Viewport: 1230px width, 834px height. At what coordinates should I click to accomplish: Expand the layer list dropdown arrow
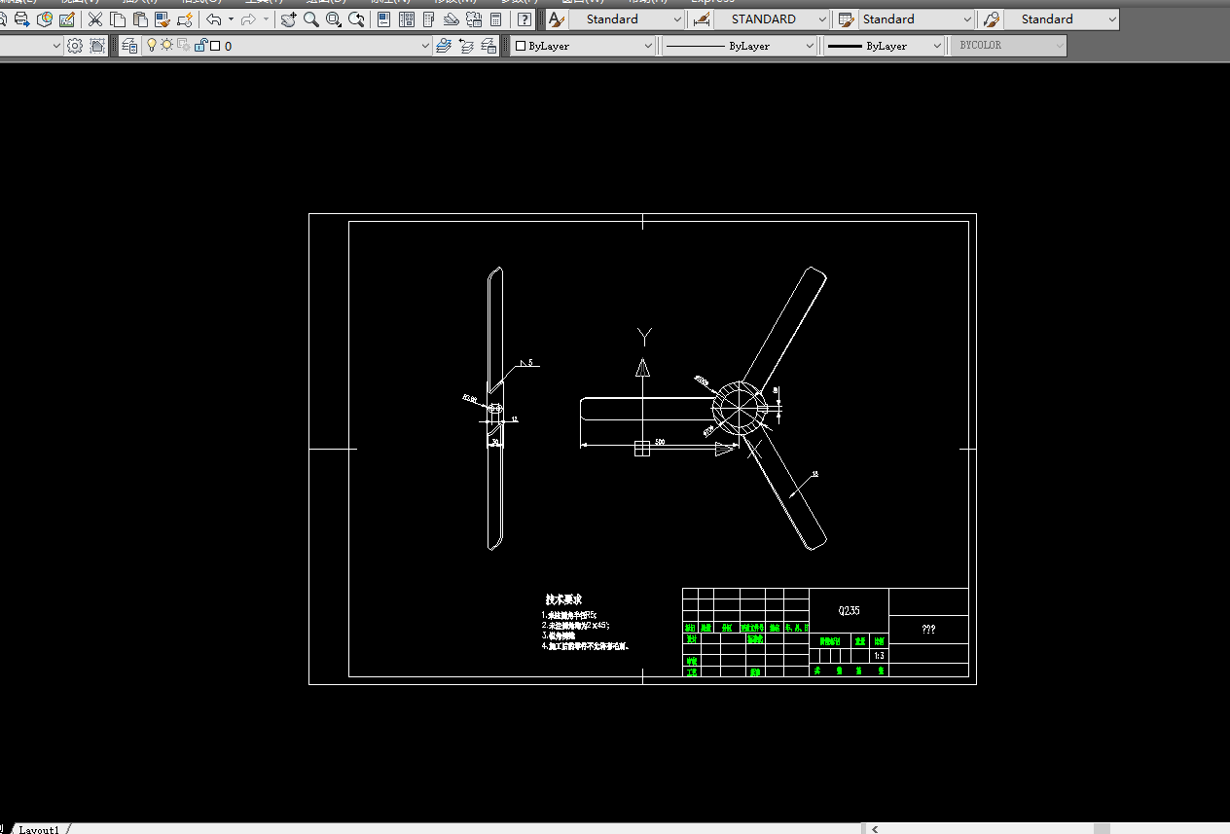424,46
